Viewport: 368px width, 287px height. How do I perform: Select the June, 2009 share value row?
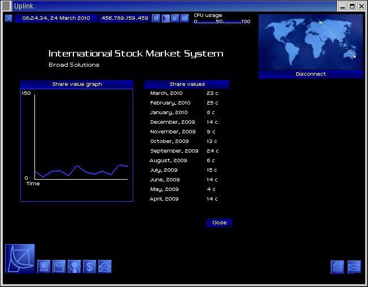click(x=184, y=180)
